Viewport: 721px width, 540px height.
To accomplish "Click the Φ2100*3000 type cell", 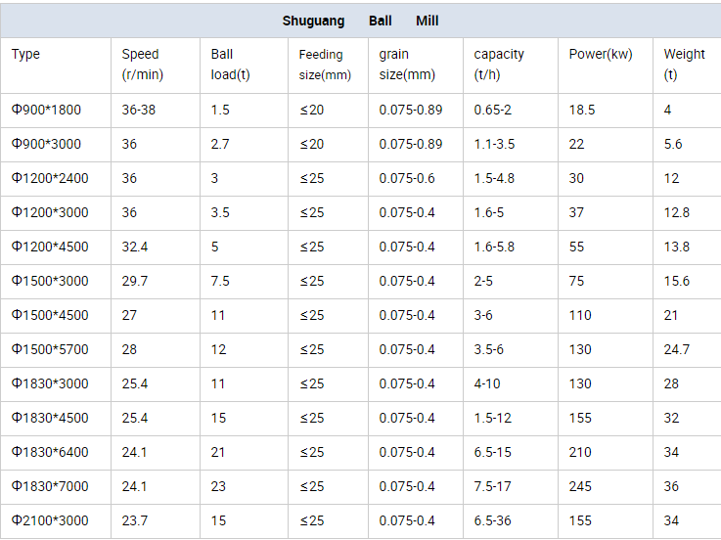I will (x=50, y=520).
